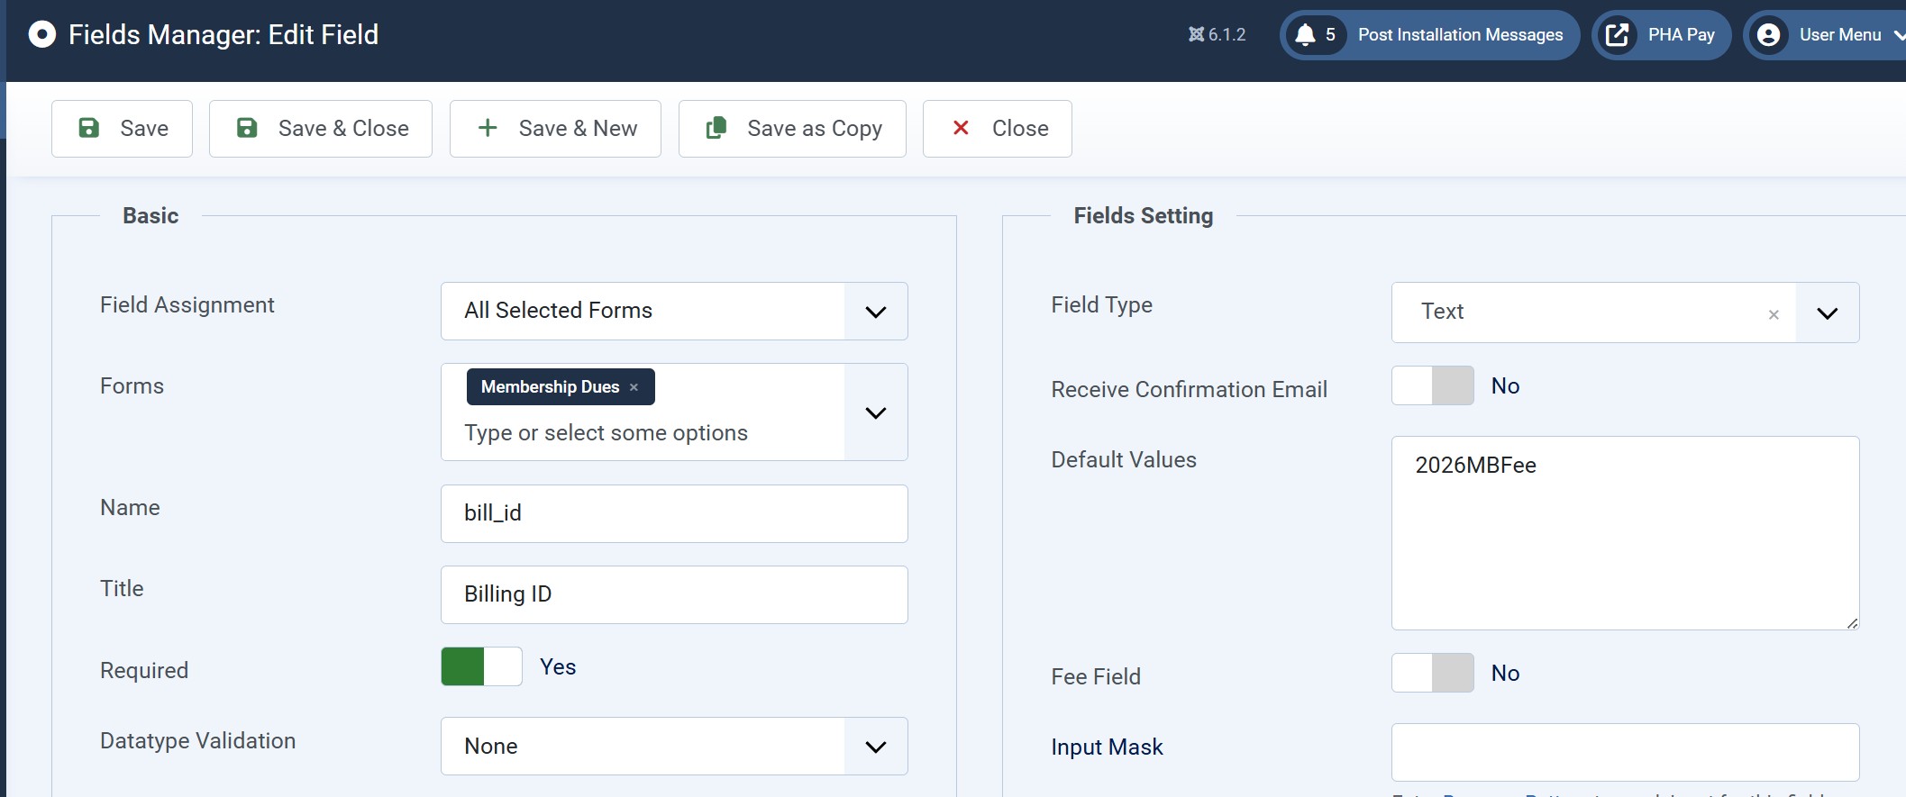Select the None value in Datatype Validation
Viewport: 1906px width, 797px height.
point(491,747)
